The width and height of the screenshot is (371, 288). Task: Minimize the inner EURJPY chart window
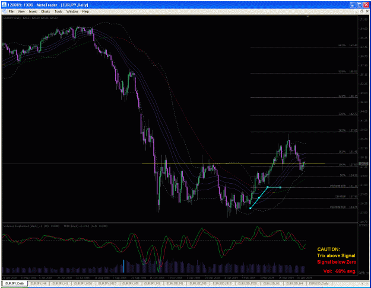click(x=357, y=11)
